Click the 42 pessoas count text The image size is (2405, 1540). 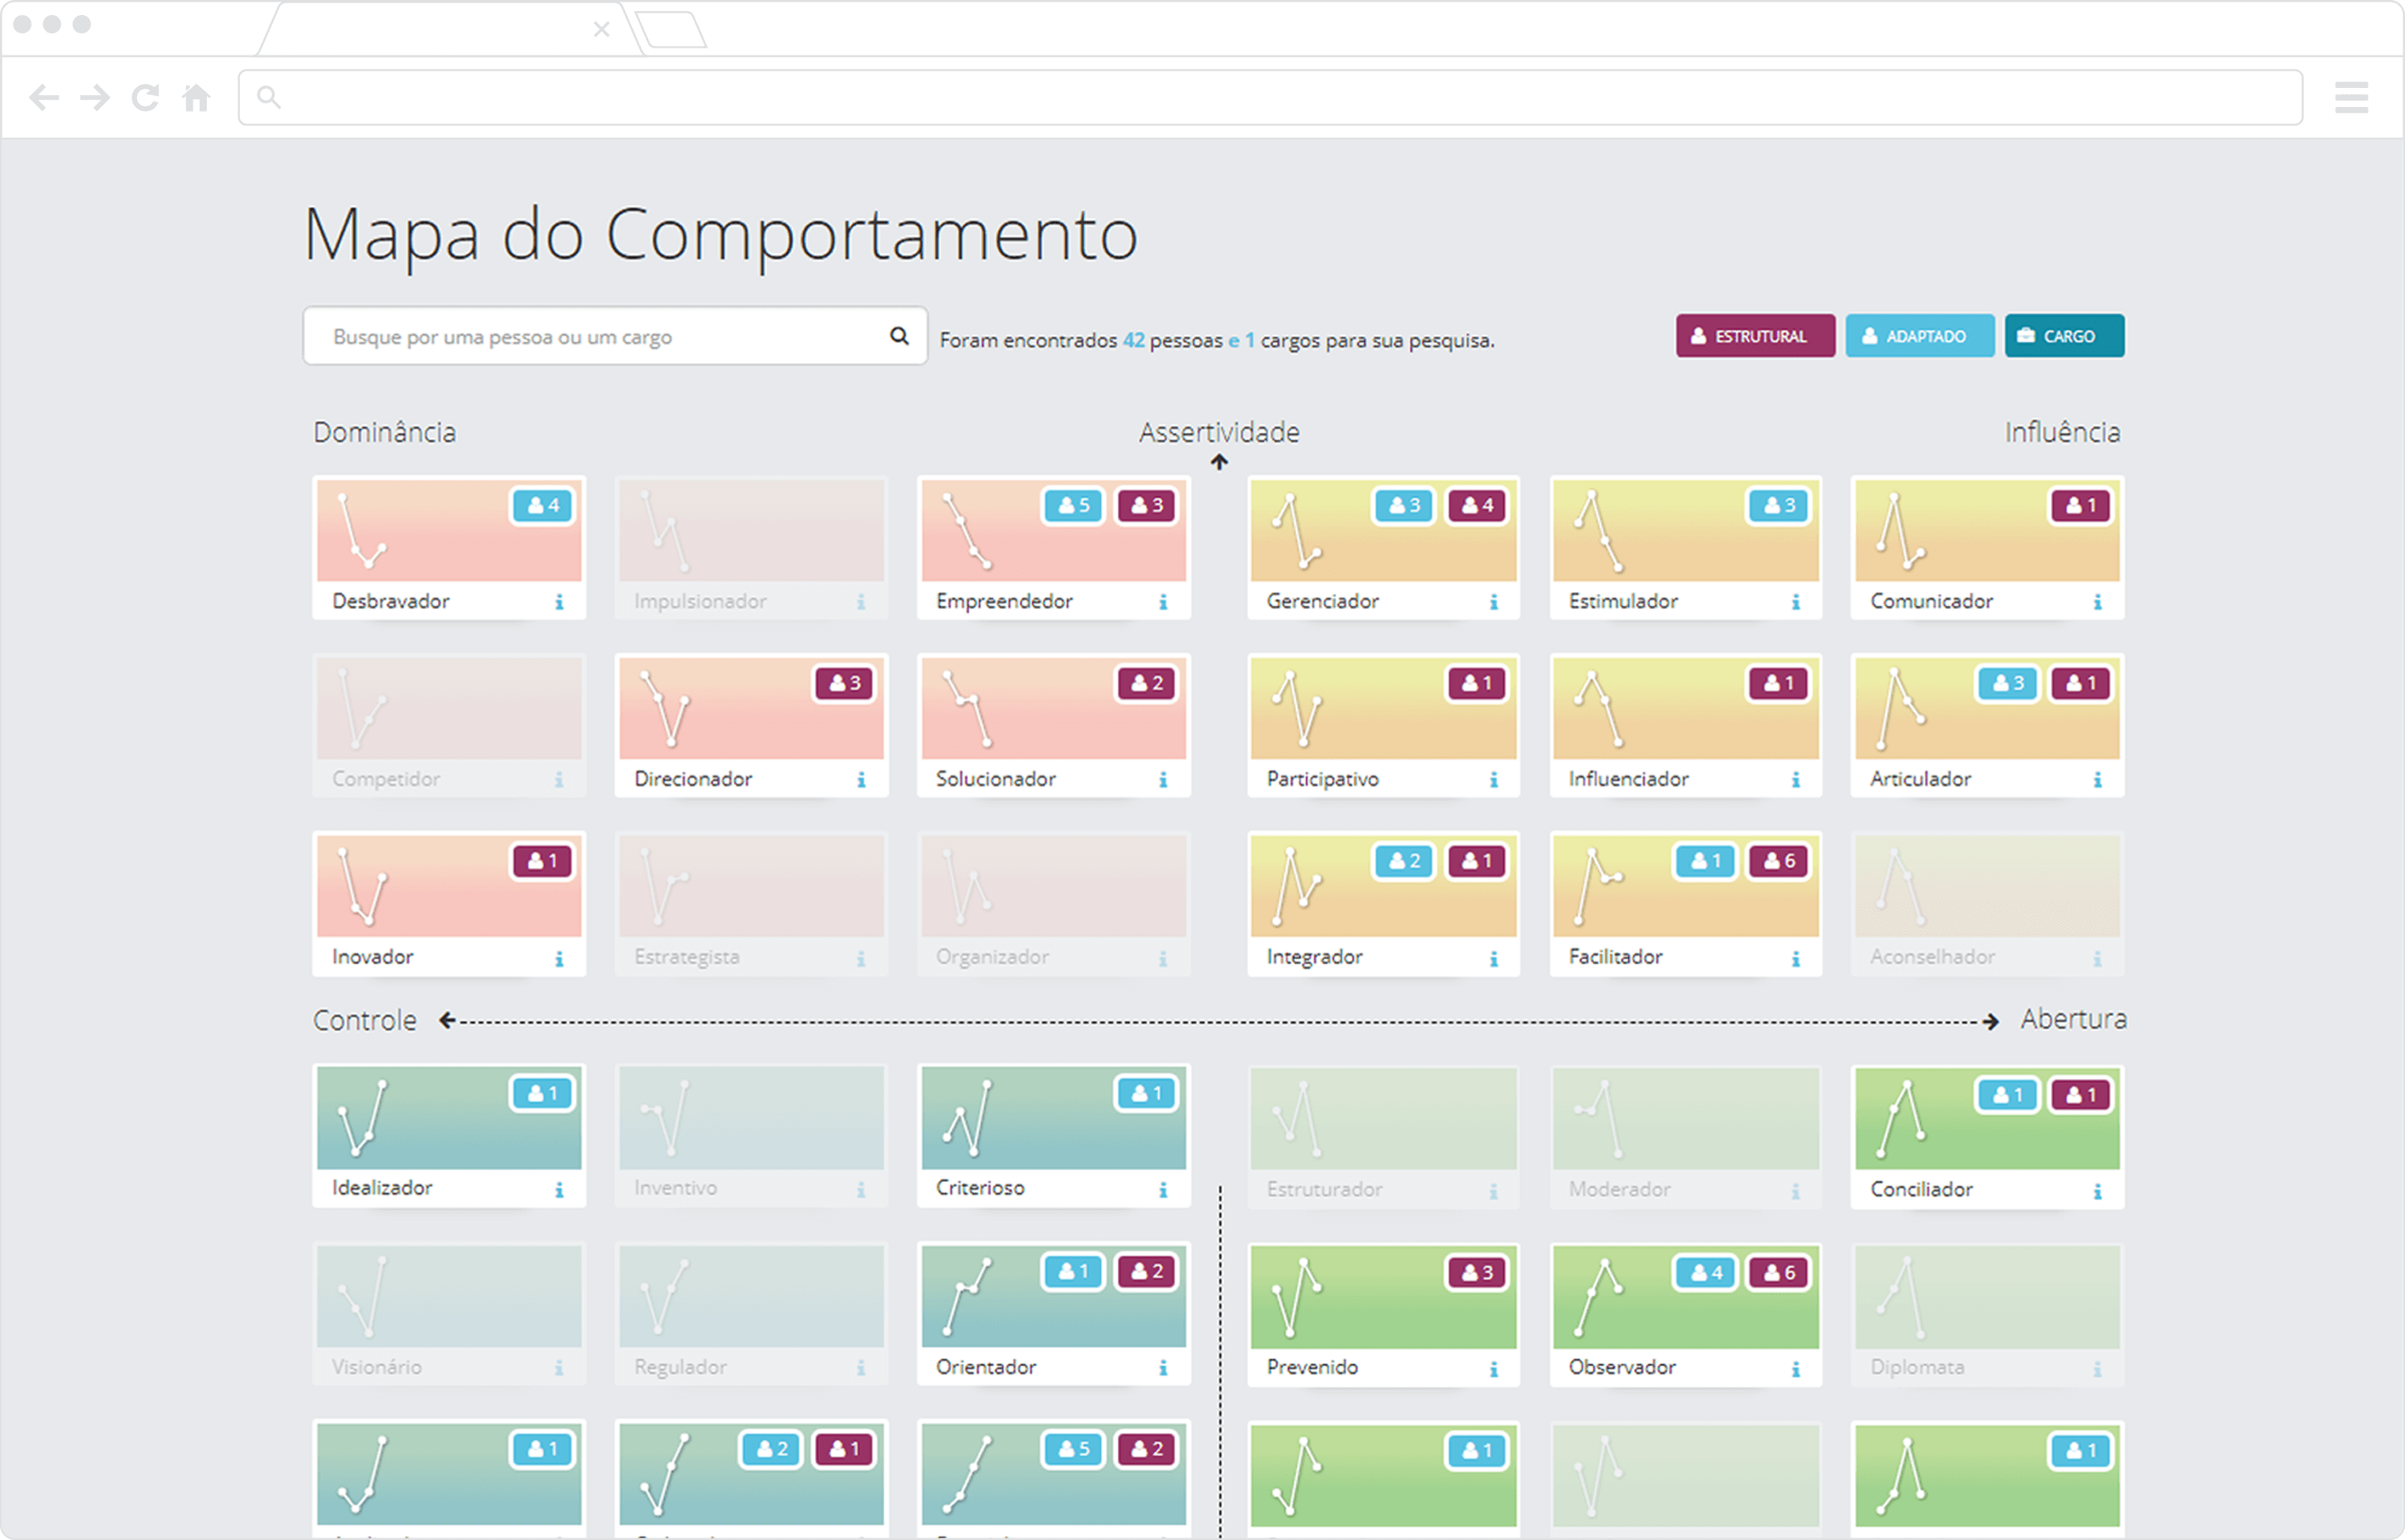[x=1172, y=340]
